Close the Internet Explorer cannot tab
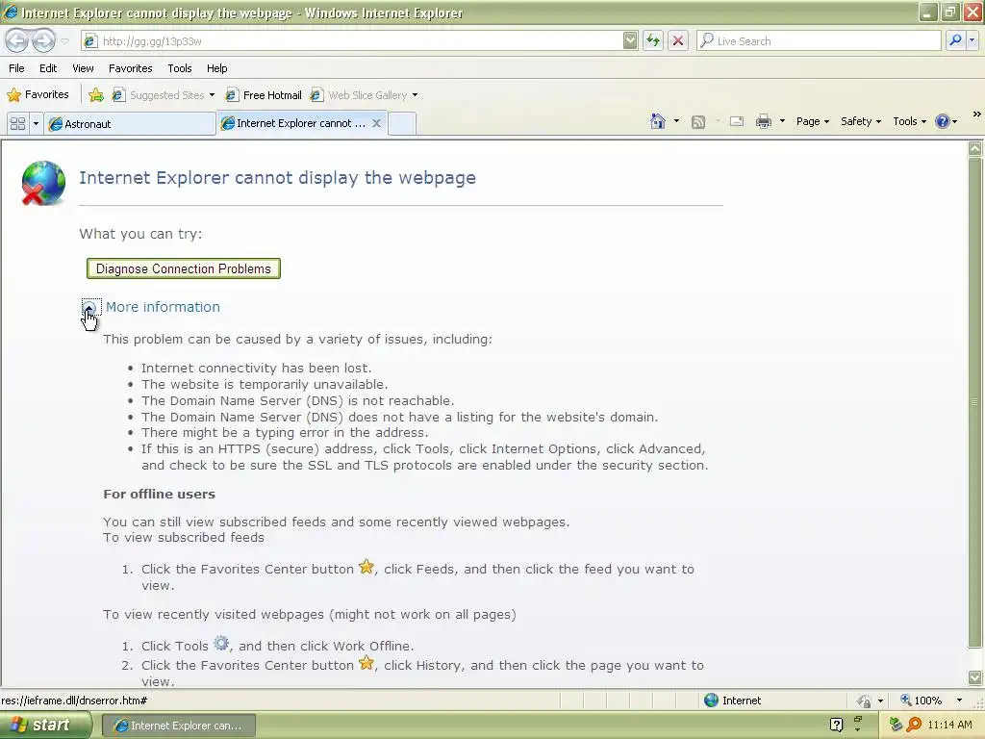The height and width of the screenshot is (739, 985). [376, 123]
